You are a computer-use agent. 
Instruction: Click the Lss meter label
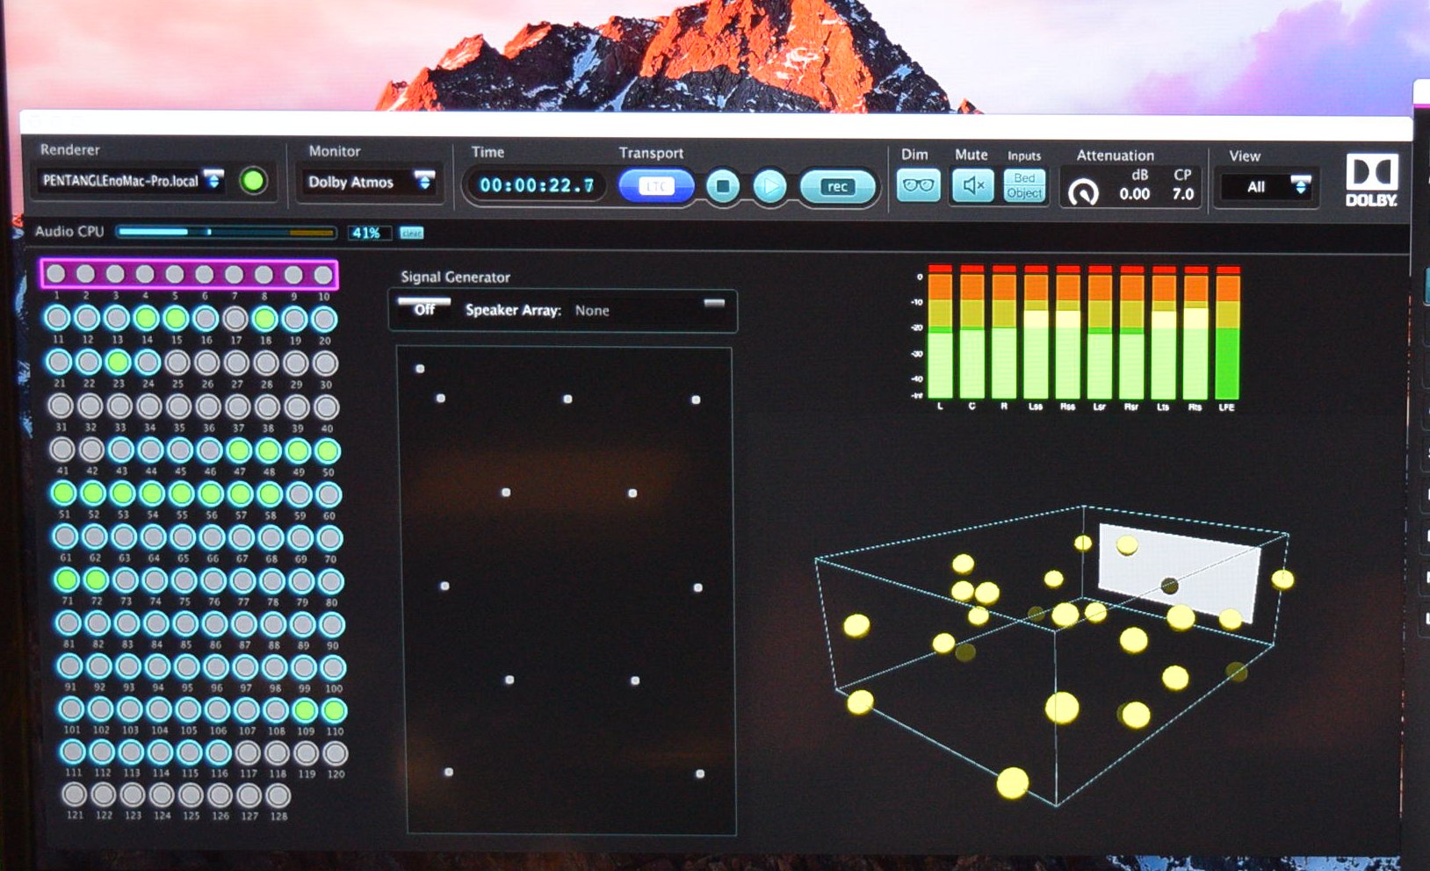click(1035, 407)
